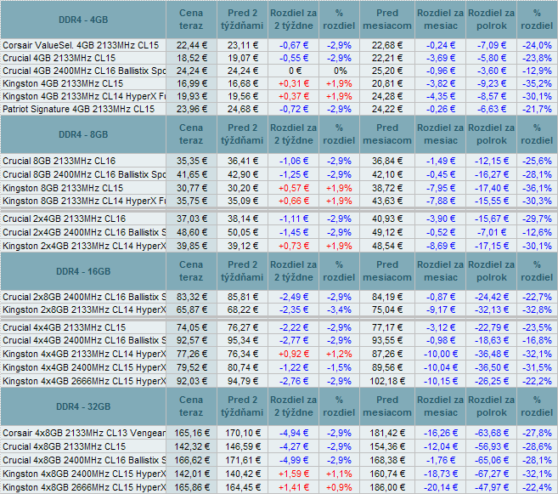Click the '-36,50 €' half-year difference cell

pos(492,367)
